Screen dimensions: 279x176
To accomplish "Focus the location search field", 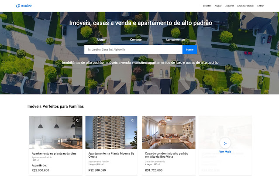I will [x=133, y=50].
